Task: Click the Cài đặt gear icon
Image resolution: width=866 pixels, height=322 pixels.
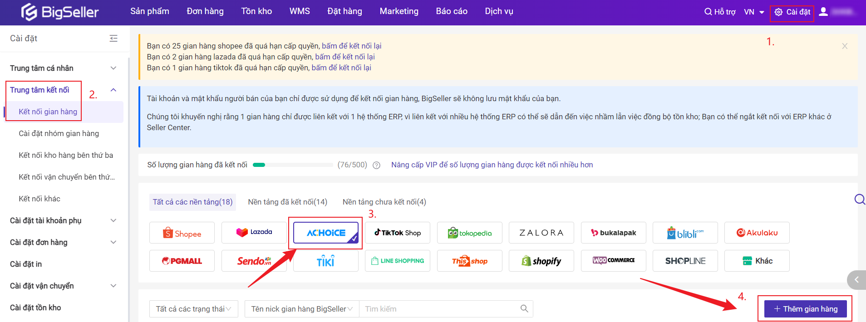Action: [x=778, y=12]
